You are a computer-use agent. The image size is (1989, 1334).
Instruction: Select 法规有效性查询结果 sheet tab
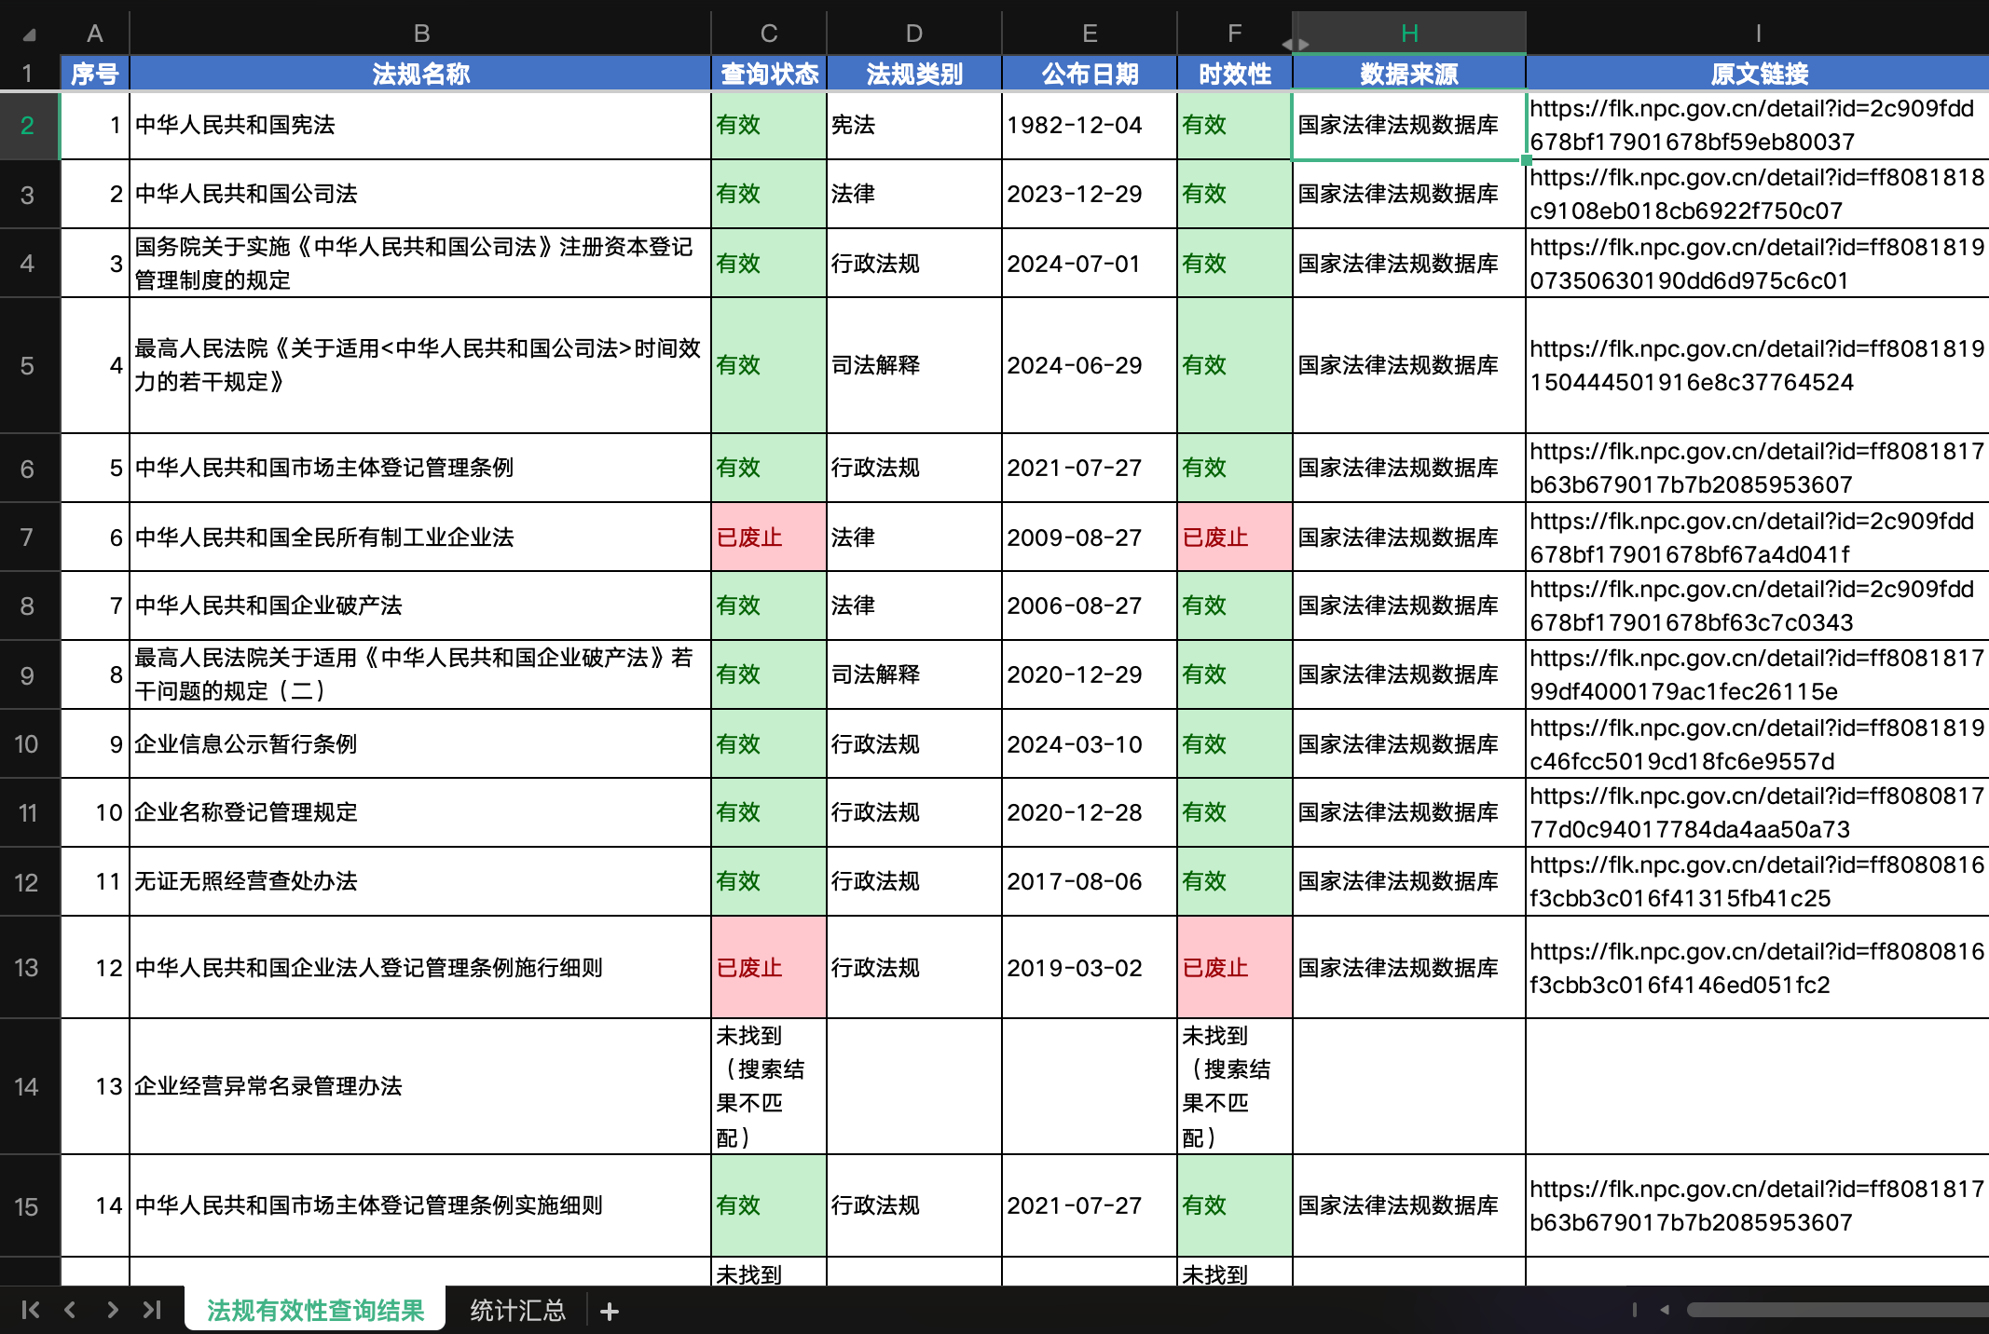click(x=315, y=1311)
